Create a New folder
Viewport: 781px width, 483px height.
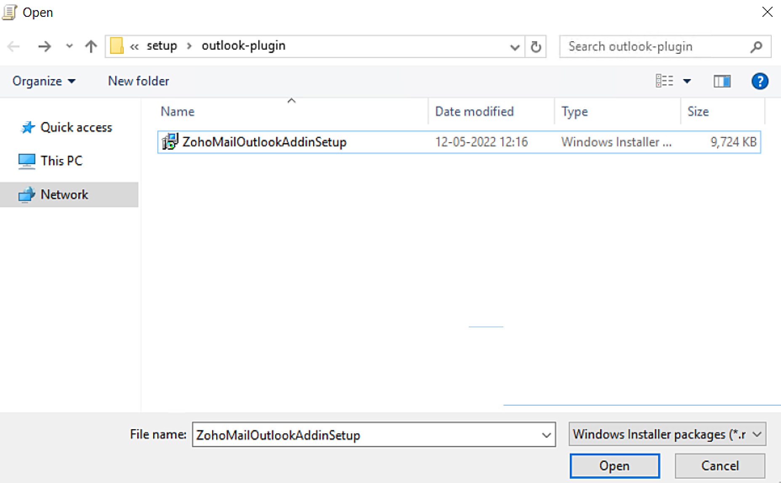(x=138, y=81)
